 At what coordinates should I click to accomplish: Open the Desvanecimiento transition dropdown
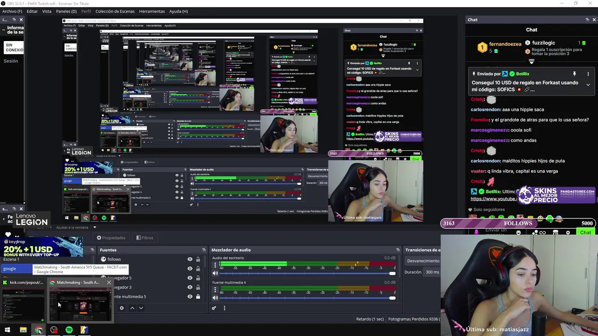point(423,261)
